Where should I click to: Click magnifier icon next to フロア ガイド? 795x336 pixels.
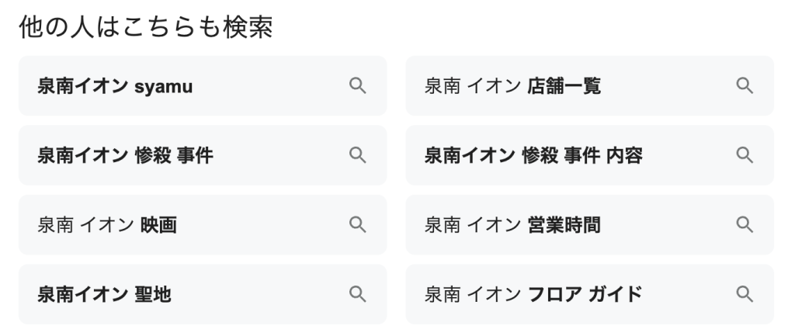[744, 294]
